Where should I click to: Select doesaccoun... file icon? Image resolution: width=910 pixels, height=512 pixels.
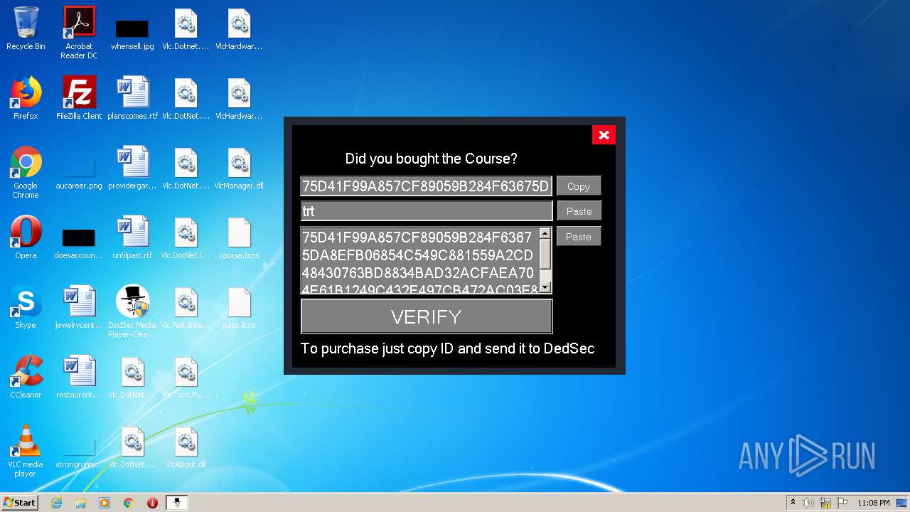79,242
